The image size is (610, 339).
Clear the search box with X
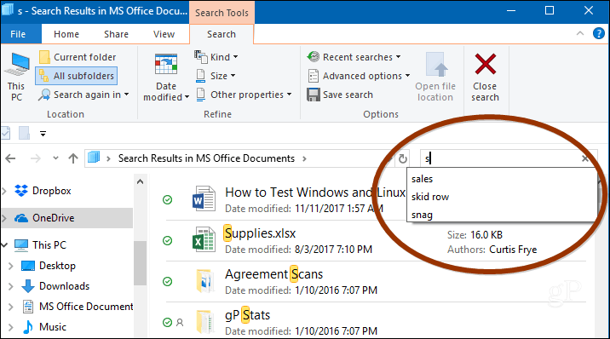tap(584, 158)
